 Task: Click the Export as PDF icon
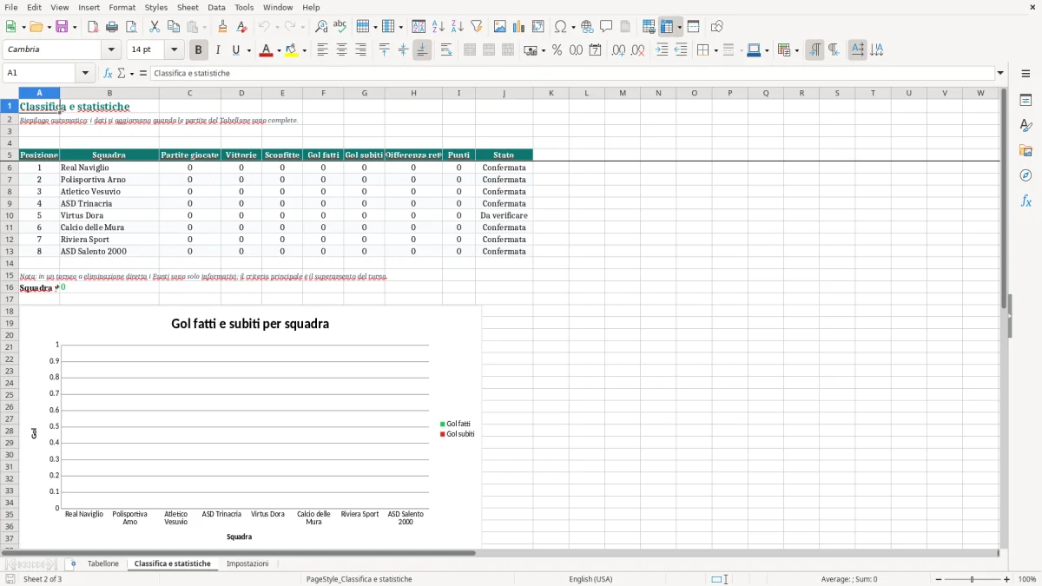93,27
